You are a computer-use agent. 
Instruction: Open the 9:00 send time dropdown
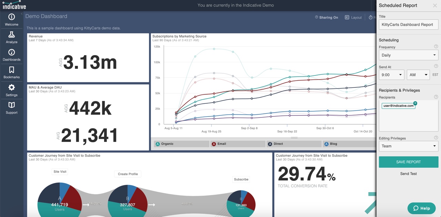(x=391, y=75)
